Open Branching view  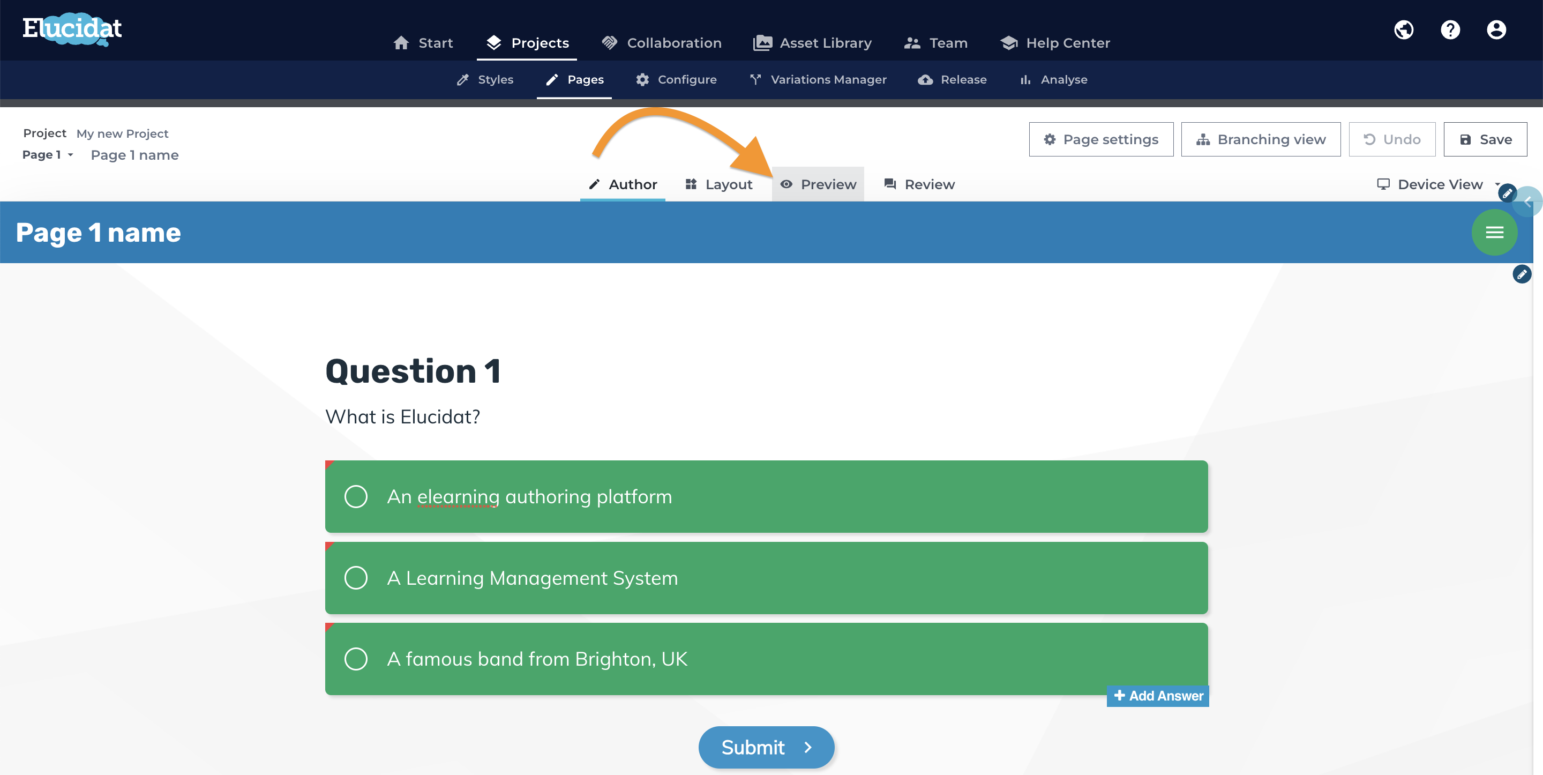[x=1260, y=139]
